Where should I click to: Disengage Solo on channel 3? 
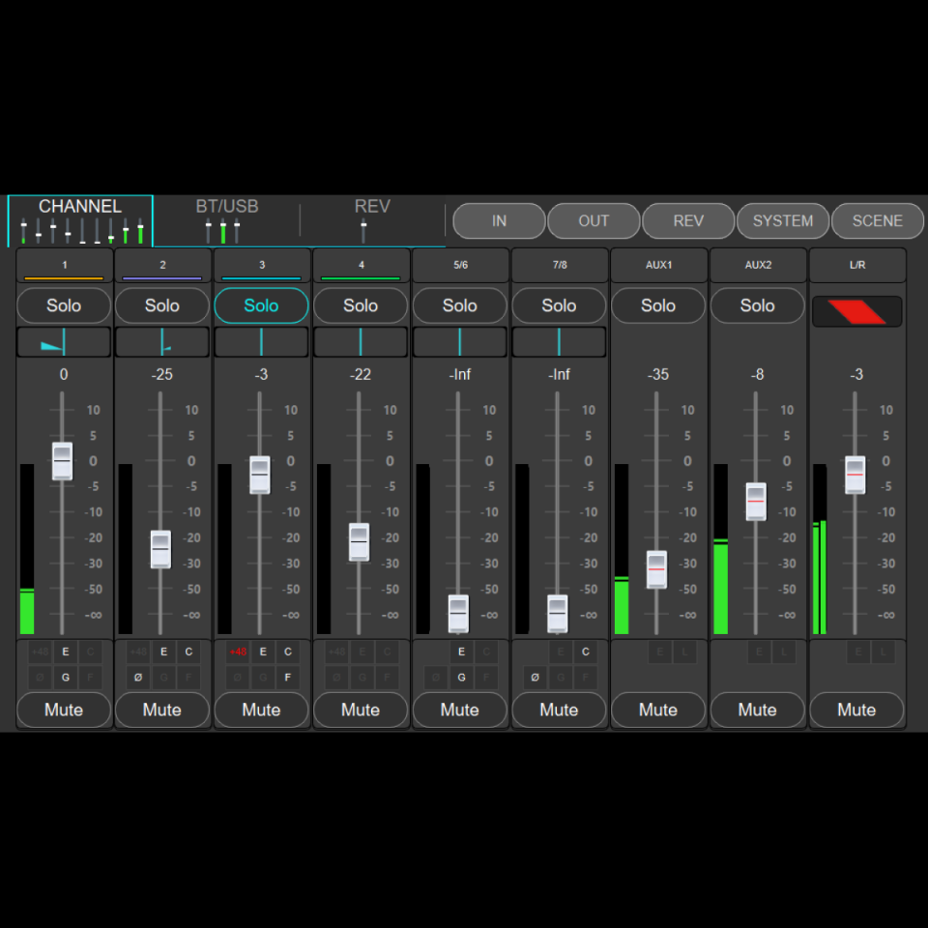[x=261, y=305]
